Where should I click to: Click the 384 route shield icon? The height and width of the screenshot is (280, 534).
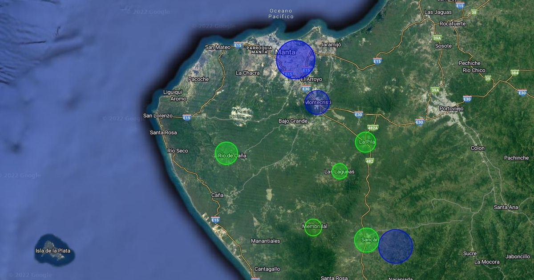tap(515, 72)
